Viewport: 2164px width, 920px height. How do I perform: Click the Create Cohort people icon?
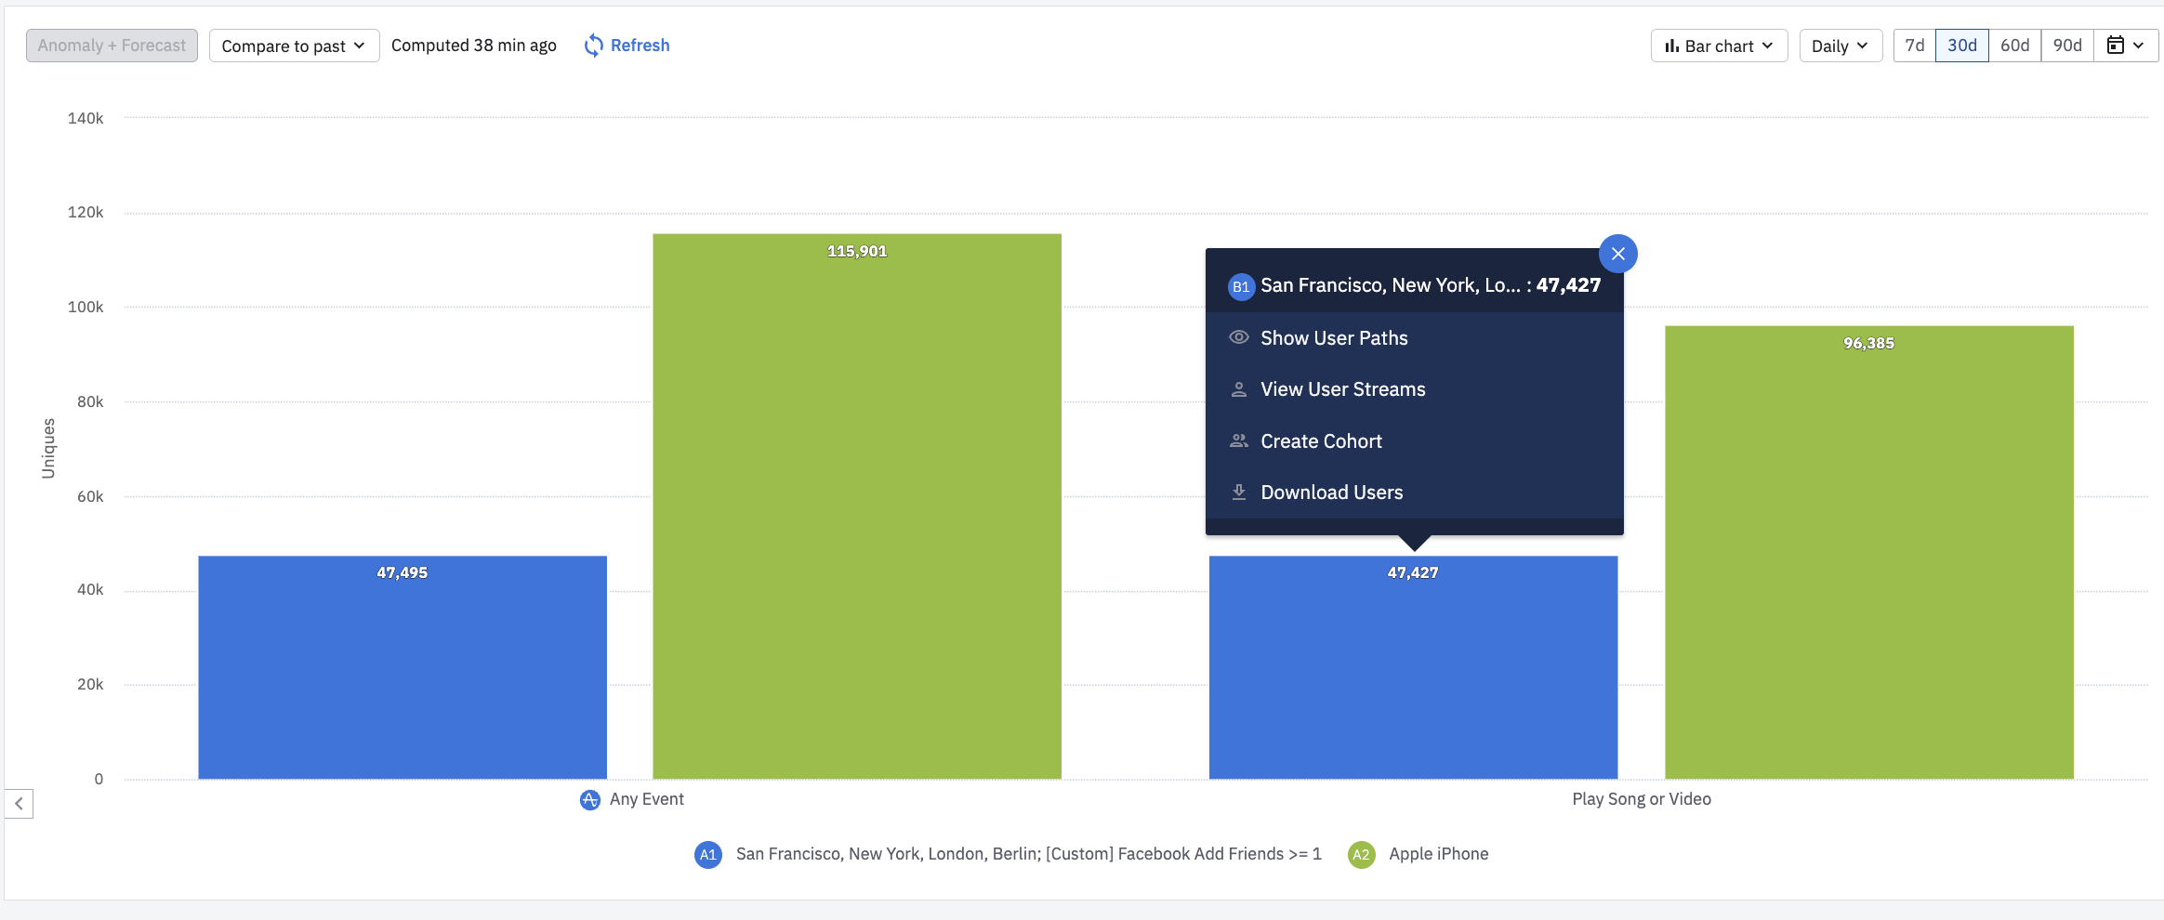pyautogui.click(x=1240, y=440)
